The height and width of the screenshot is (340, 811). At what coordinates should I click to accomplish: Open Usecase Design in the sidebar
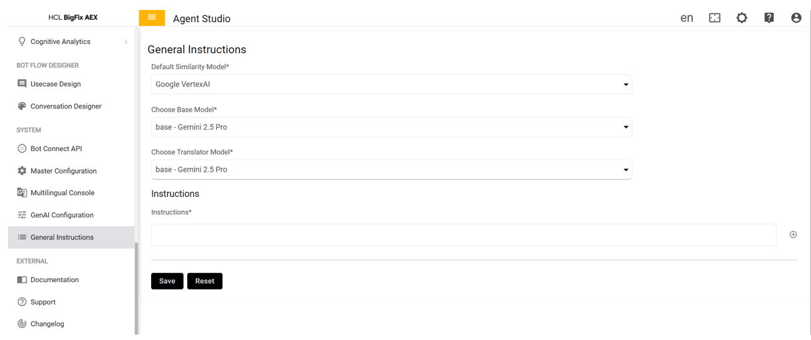click(55, 84)
